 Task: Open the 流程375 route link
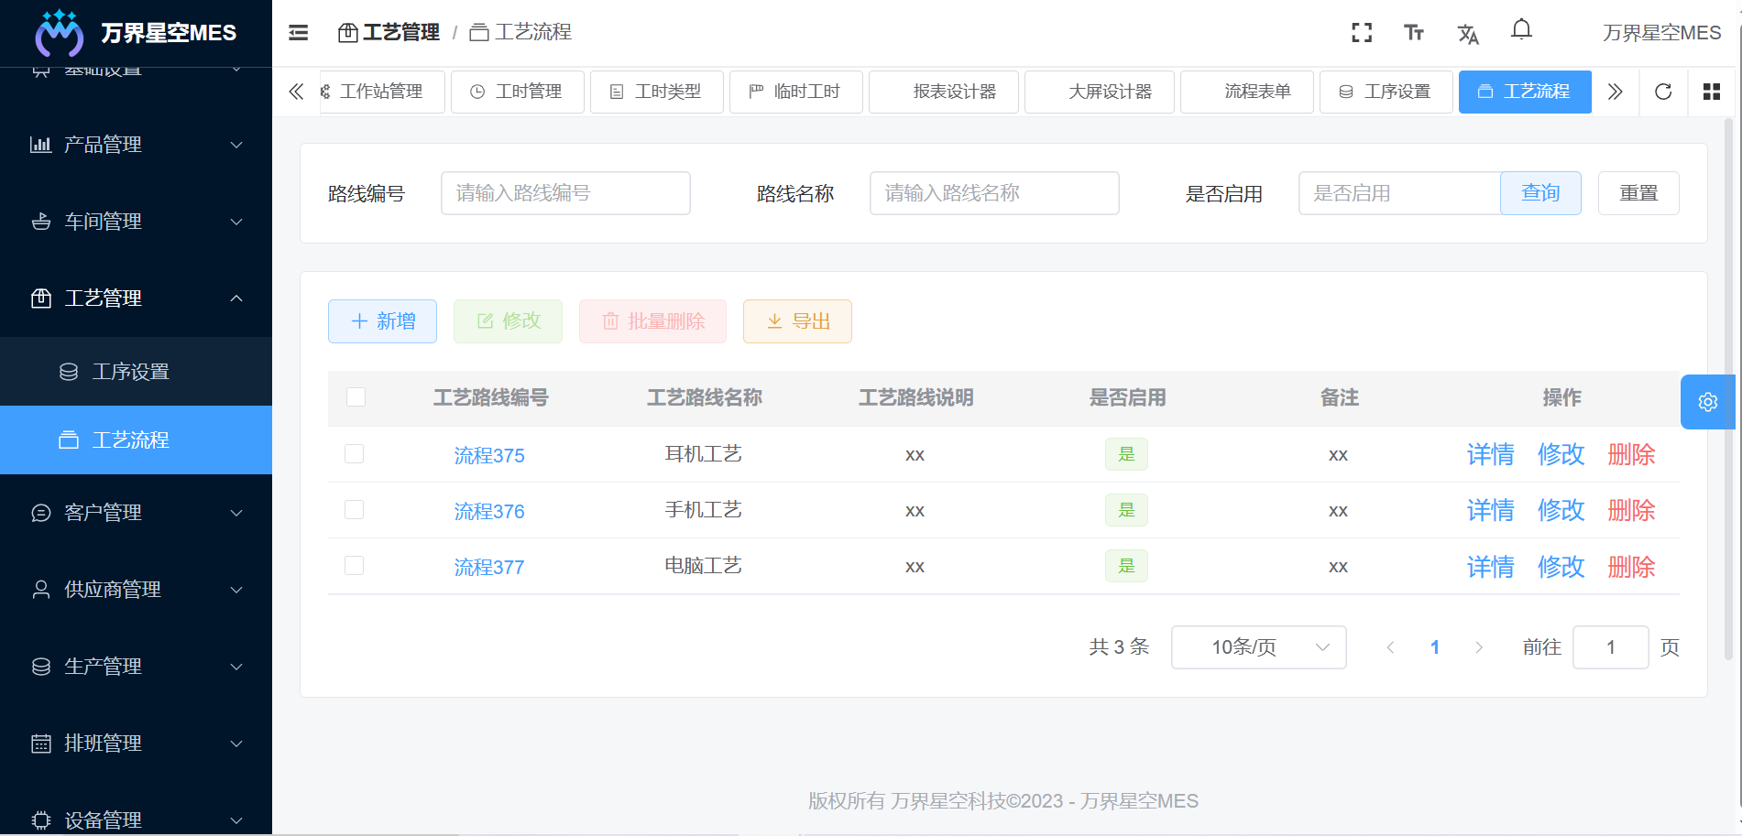click(489, 455)
